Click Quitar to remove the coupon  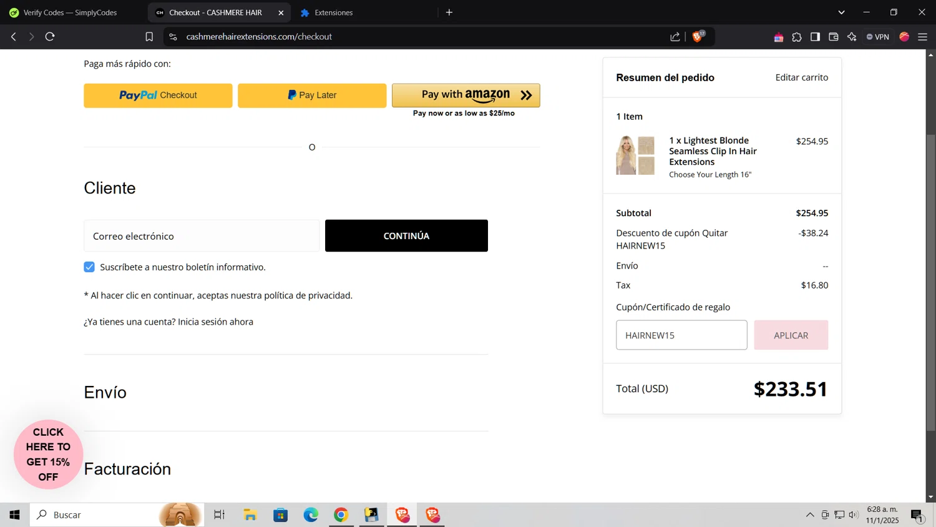pos(715,233)
